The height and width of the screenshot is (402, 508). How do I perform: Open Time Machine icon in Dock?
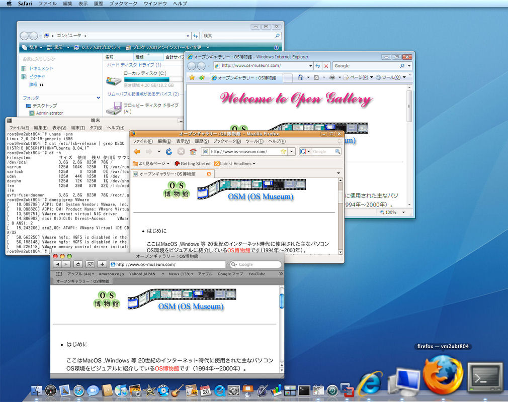[332, 390]
